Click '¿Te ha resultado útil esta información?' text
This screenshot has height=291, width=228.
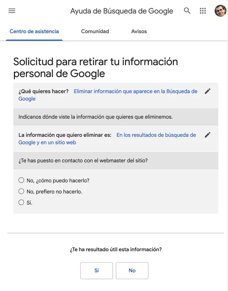tap(116, 249)
